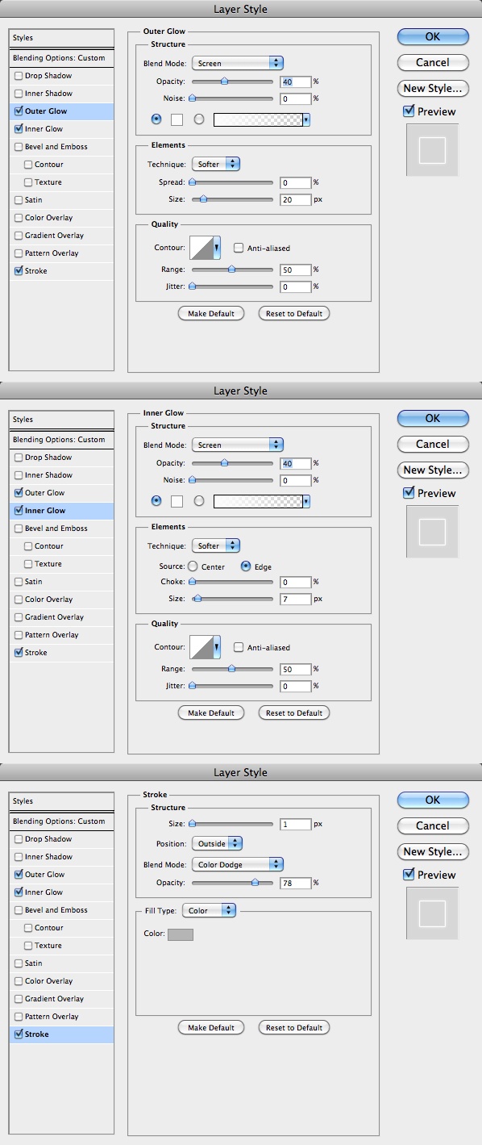The height and width of the screenshot is (1145, 482).
Task: Click the Outer Glow Size field showing 20
Action: pyautogui.click(x=296, y=199)
